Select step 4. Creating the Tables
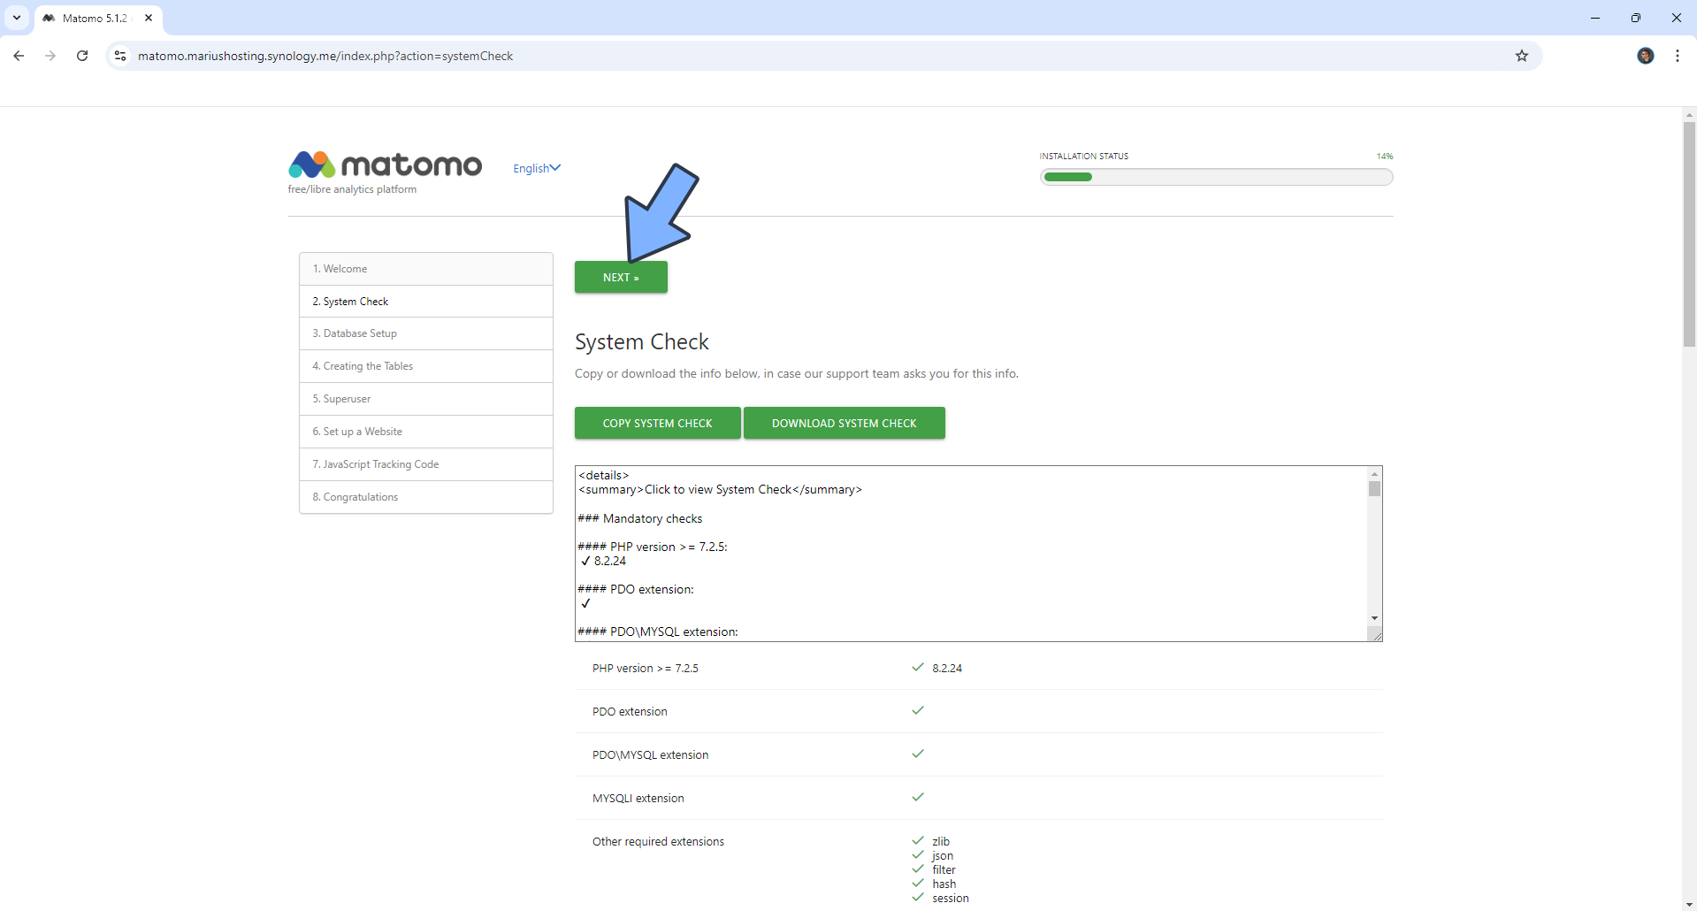This screenshot has width=1697, height=911. (426, 366)
